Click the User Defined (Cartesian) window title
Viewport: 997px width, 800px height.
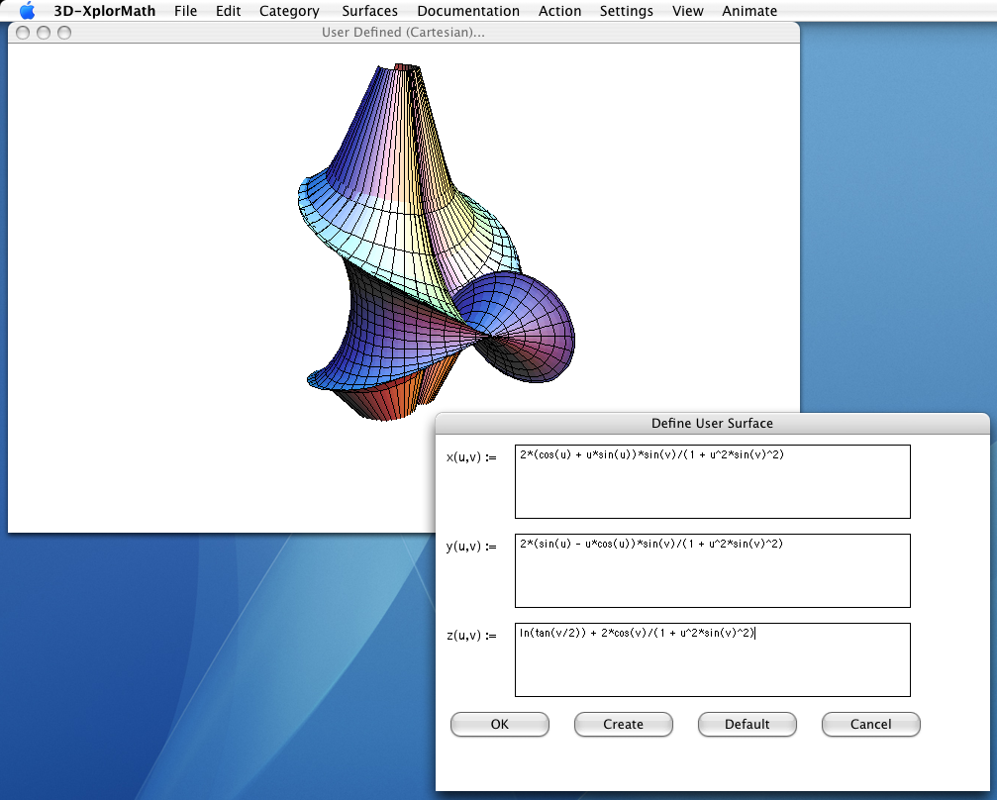(x=403, y=33)
